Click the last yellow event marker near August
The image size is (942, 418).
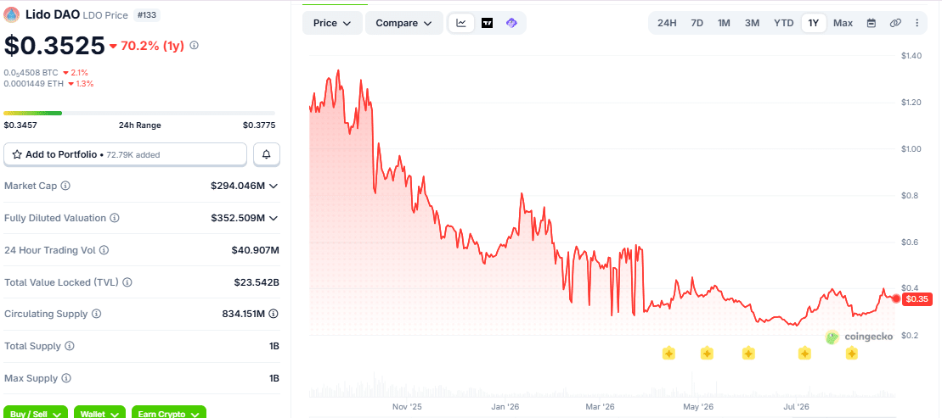coord(851,354)
